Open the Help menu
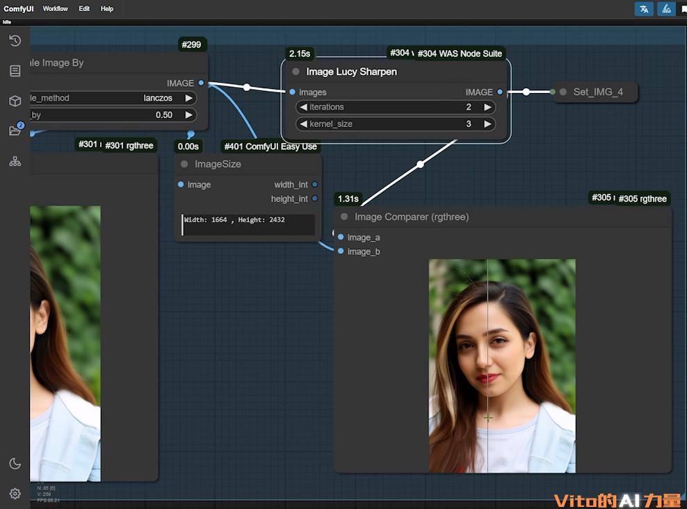The image size is (687, 509). click(107, 9)
